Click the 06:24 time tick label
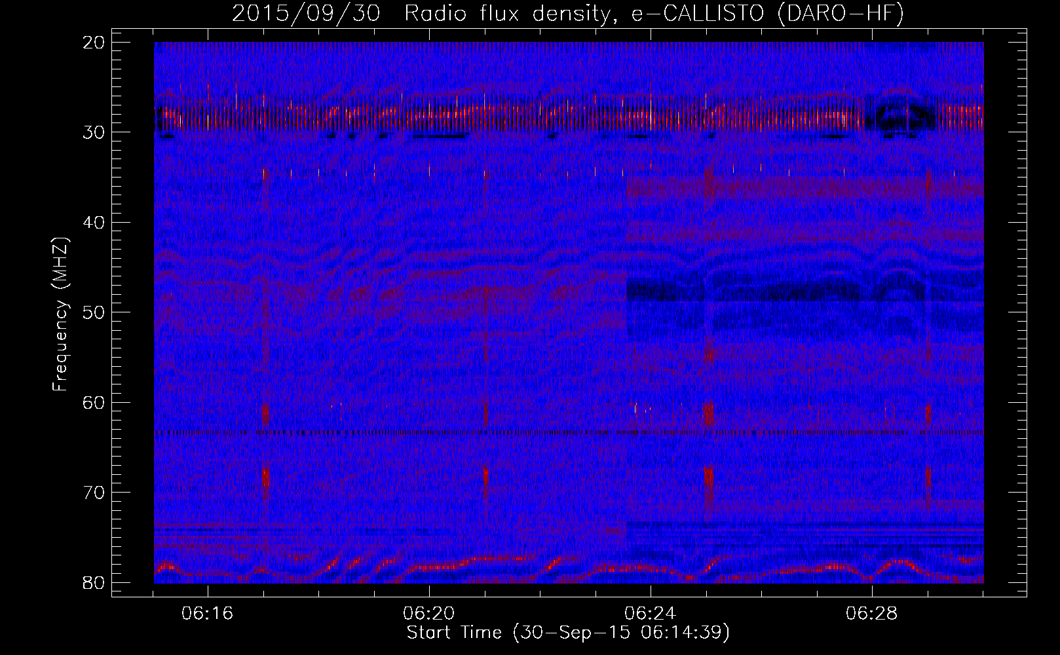This screenshot has height=655, width=1060. [650, 614]
